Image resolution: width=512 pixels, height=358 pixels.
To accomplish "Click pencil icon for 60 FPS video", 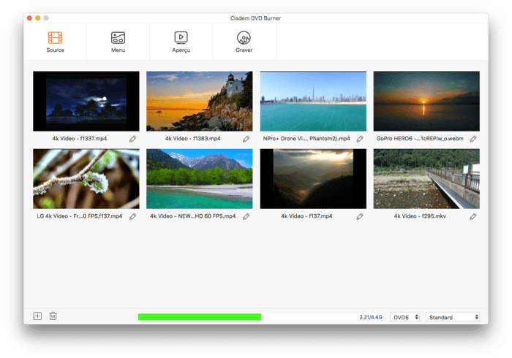I will tap(246, 217).
